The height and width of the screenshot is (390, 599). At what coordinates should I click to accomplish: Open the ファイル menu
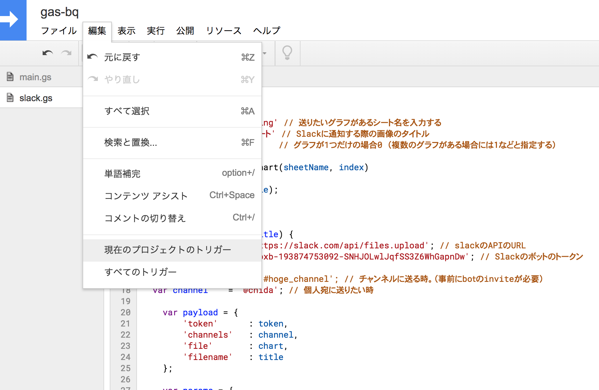(x=59, y=31)
